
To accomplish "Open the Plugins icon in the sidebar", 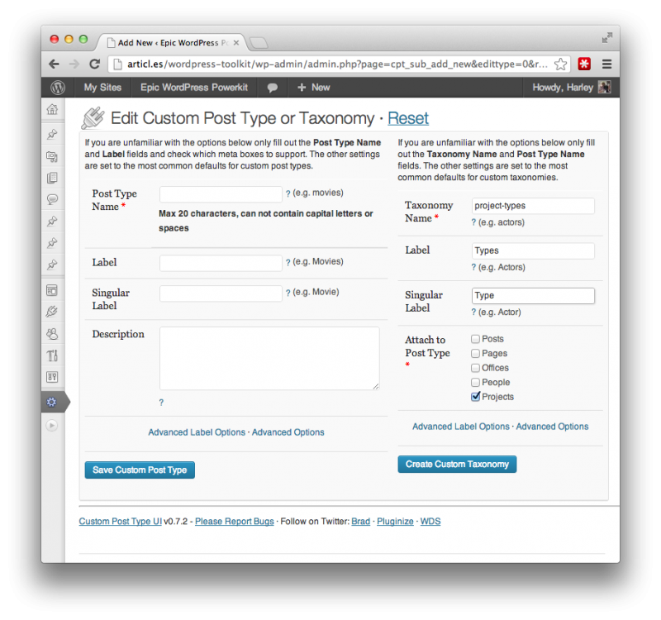I will click(x=52, y=312).
